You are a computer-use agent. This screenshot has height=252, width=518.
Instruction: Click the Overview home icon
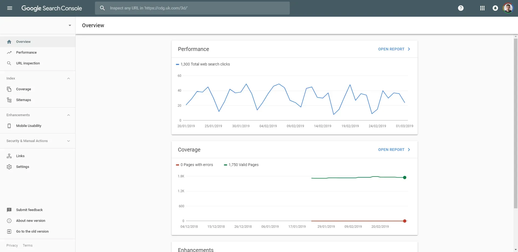point(9,42)
